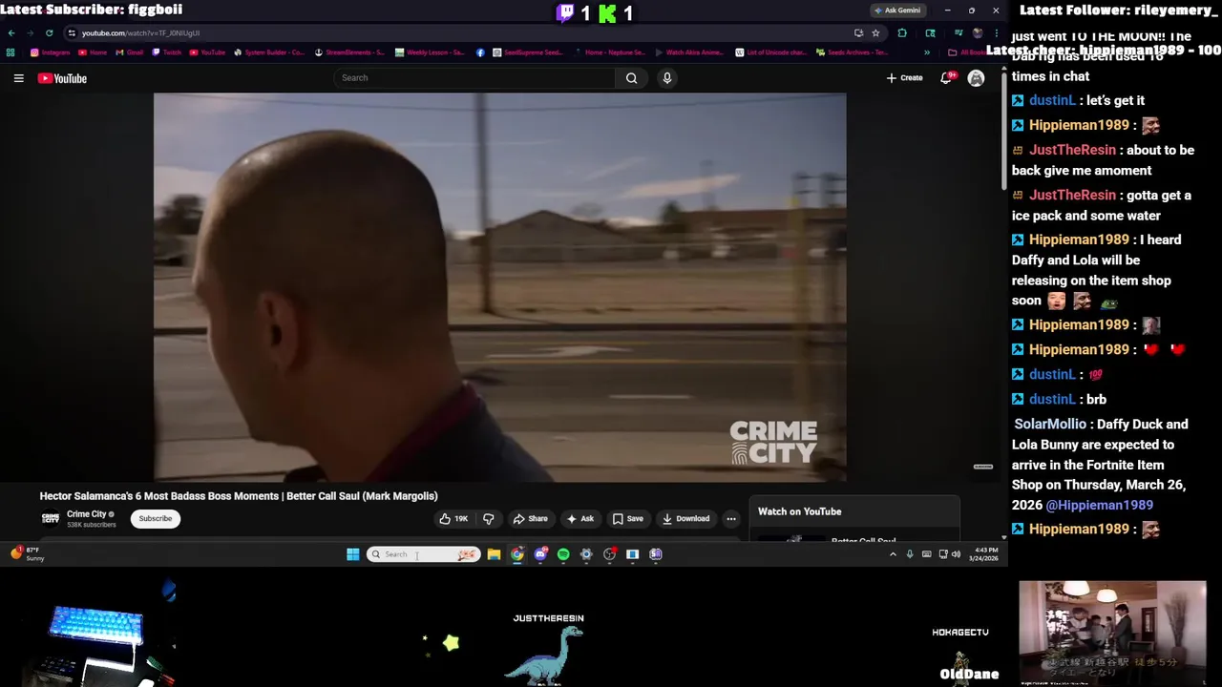1222x687 pixels.
Task: Open File Explorer from the taskbar
Action: (x=494, y=554)
